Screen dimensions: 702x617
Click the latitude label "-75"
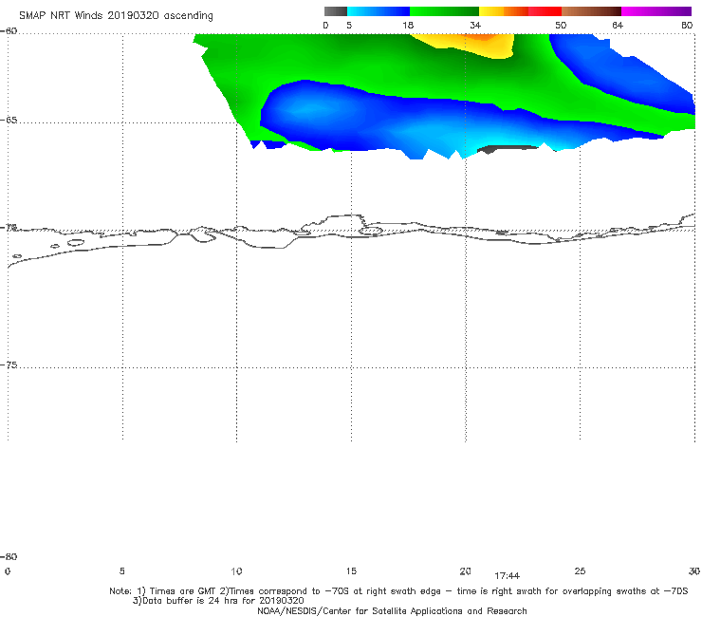[9, 365]
